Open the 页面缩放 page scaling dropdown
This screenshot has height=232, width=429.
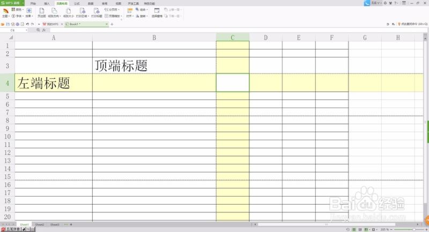pyautogui.click(x=113, y=16)
